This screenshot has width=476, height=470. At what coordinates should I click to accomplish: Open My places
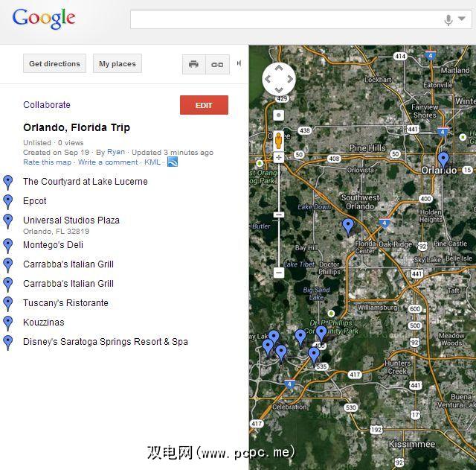[x=118, y=63]
